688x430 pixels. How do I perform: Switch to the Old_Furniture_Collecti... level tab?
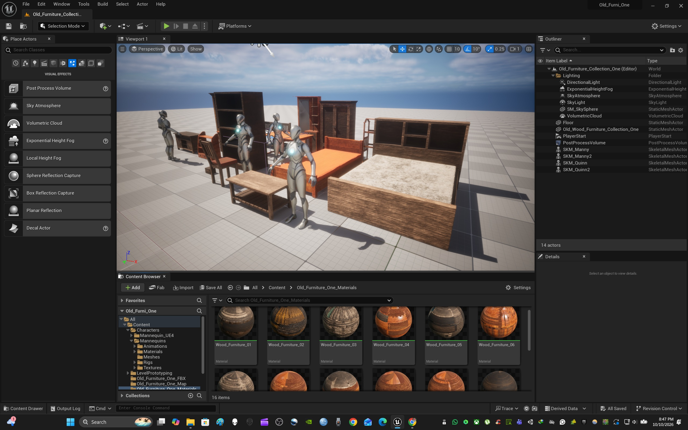57,14
